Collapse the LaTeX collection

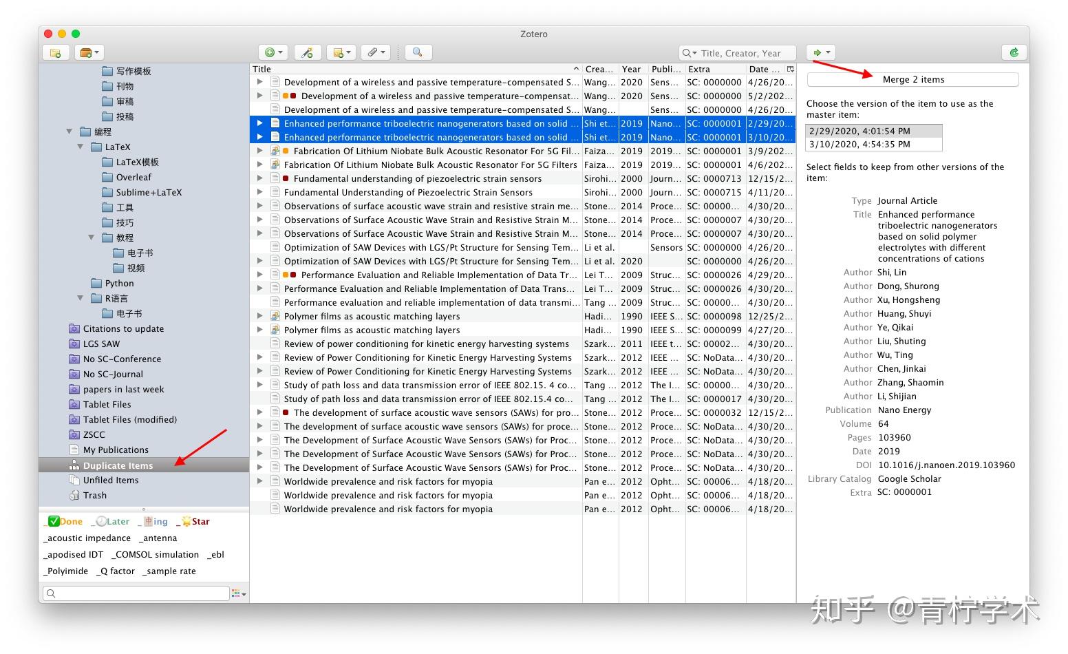[x=81, y=147]
